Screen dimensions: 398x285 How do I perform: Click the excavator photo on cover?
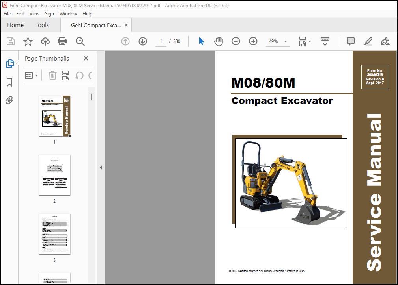click(291, 183)
